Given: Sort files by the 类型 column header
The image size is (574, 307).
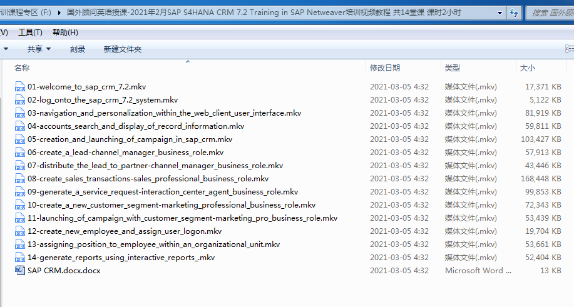Looking at the screenshot, I should [x=452, y=68].
